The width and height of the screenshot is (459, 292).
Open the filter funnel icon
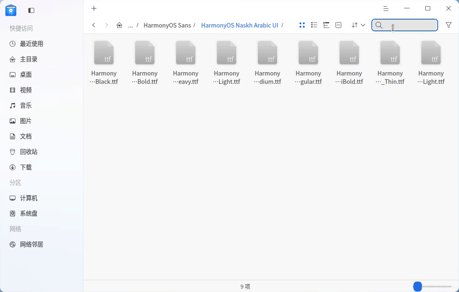coord(449,25)
